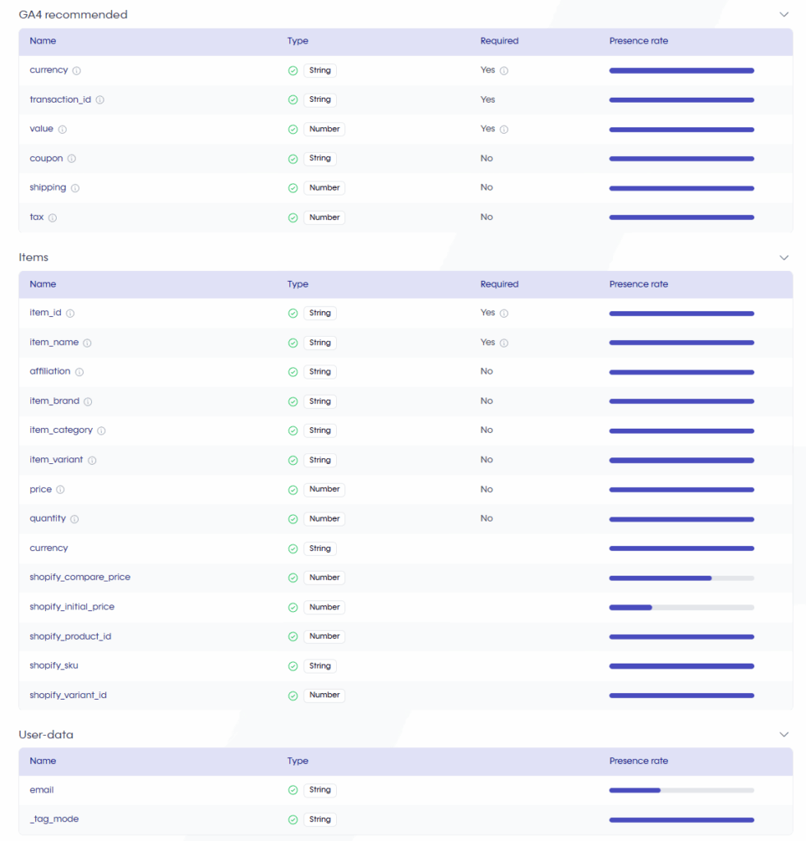The height and width of the screenshot is (841, 806).
Task: Click the shopify_compare_price parameter name
Action: coord(80,577)
